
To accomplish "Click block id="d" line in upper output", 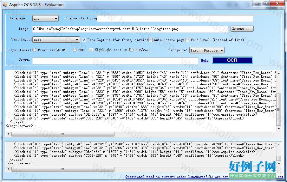I will click(x=145, y=95).
